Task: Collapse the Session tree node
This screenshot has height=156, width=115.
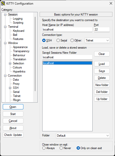Action: [x=5, y=15]
